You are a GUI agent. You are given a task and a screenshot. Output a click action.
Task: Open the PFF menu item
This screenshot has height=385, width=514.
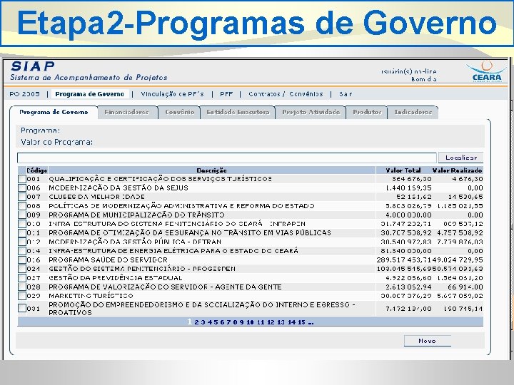coord(226,94)
